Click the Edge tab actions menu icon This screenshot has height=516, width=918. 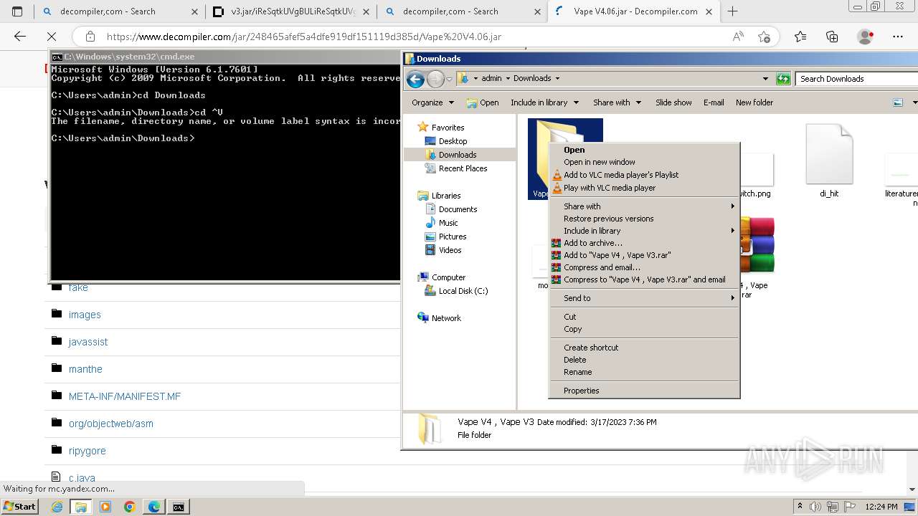[x=18, y=11]
